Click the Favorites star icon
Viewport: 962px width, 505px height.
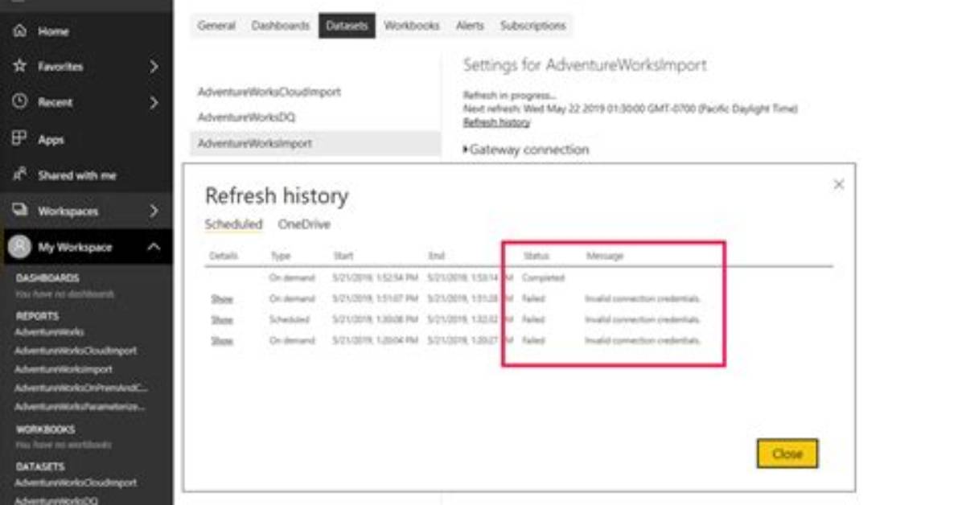tap(19, 66)
